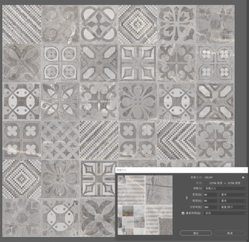
Task: Expand the resample method dropdown (自动)
Action: pos(225,213)
